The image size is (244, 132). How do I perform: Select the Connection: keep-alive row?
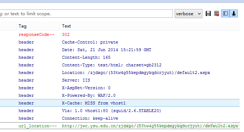(x=120, y=118)
